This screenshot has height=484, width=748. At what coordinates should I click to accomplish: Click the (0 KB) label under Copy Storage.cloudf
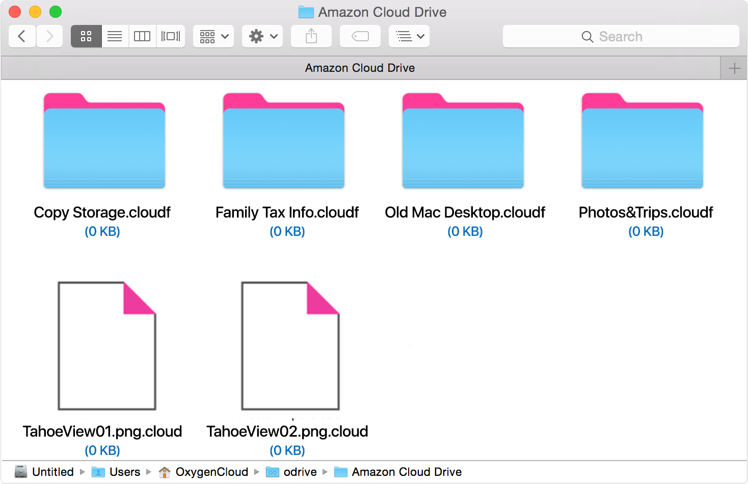[102, 231]
